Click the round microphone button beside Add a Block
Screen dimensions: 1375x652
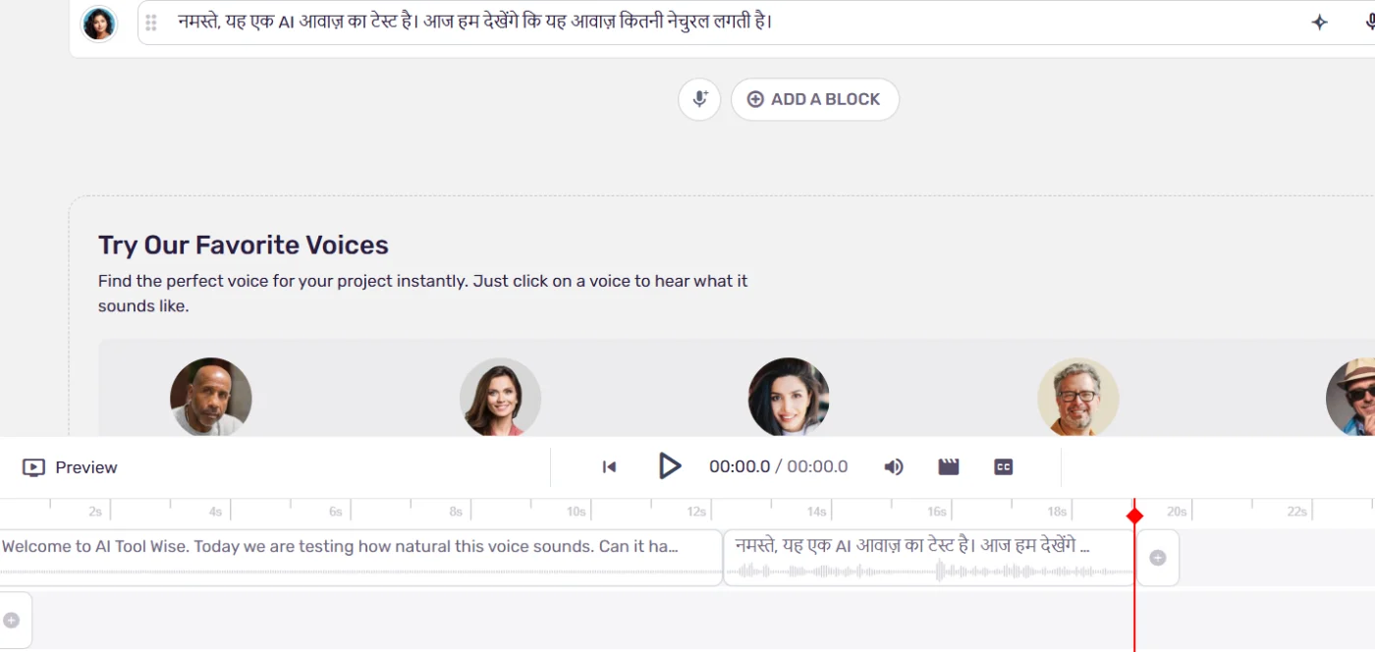[x=699, y=99]
